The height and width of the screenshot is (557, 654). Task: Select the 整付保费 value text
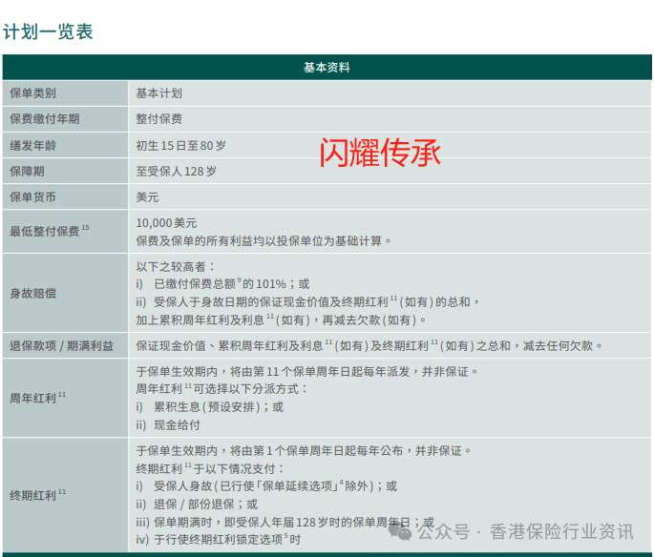pos(158,119)
